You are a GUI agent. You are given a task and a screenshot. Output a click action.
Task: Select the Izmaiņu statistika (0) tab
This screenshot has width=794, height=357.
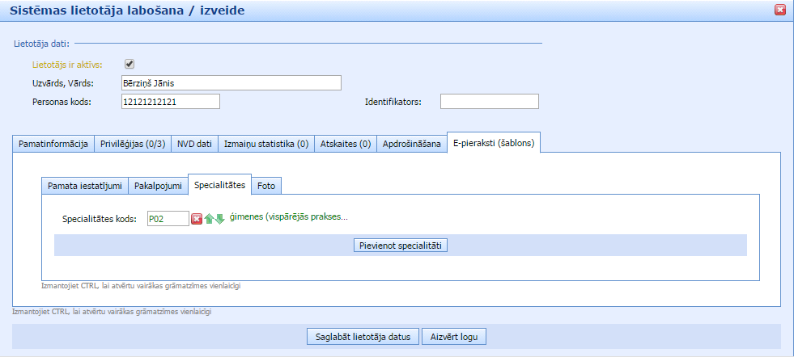point(265,144)
